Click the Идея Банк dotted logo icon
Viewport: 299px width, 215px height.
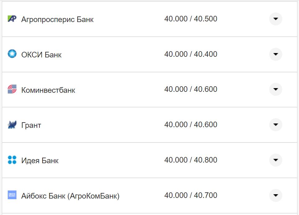click(11, 160)
